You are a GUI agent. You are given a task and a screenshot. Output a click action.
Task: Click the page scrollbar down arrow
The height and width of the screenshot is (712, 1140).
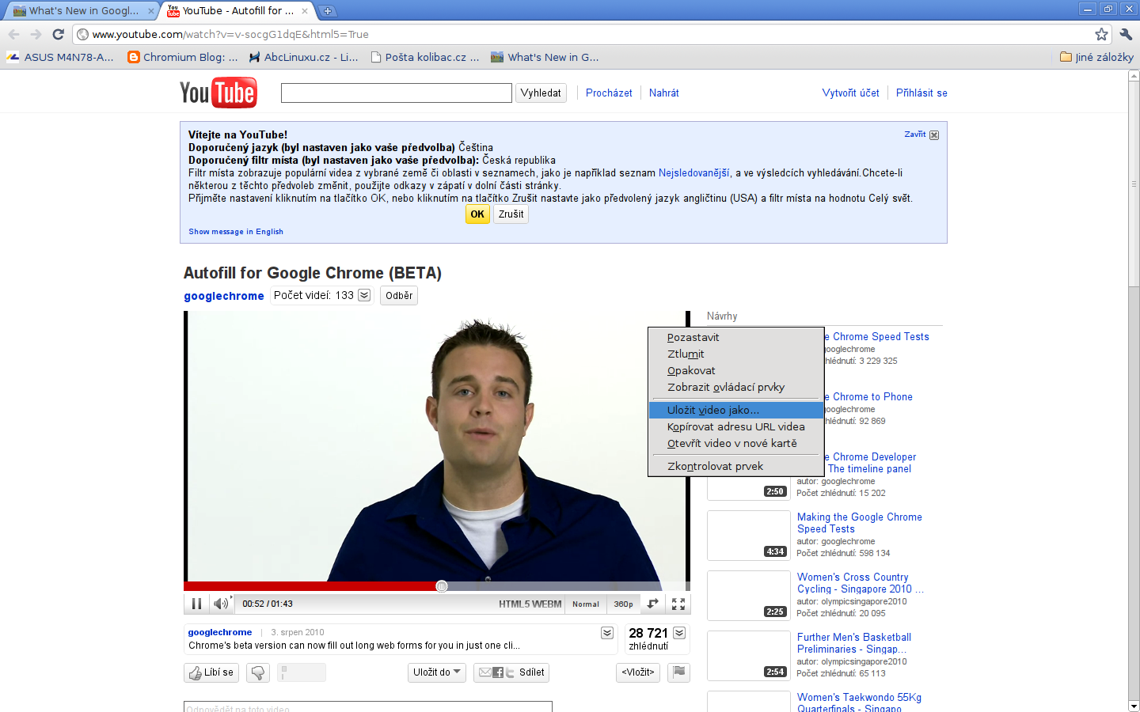(x=1134, y=706)
